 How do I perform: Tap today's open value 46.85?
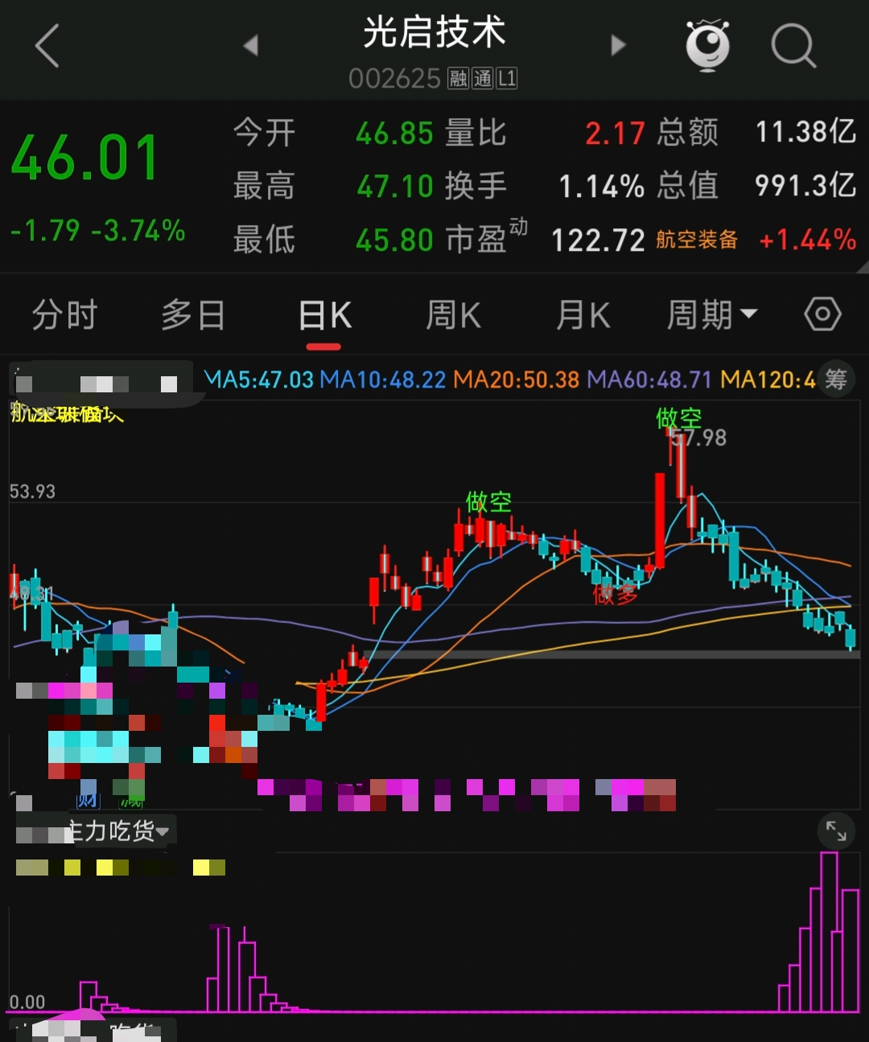pyautogui.click(x=395, y=133)
